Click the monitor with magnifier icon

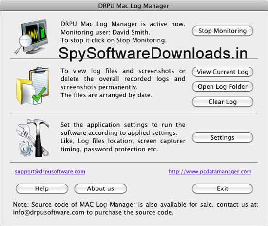pyautogui.click(x=31, y=37)
